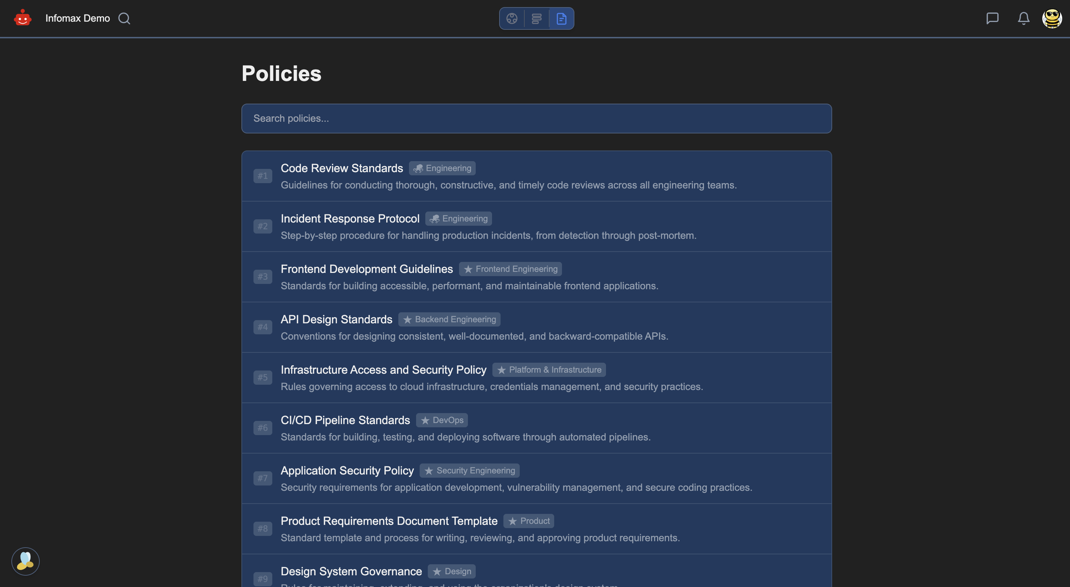The width and height of the screenshot is (1070, 587).
Task: Open the bee user avatar menu
Action: 1052,18
